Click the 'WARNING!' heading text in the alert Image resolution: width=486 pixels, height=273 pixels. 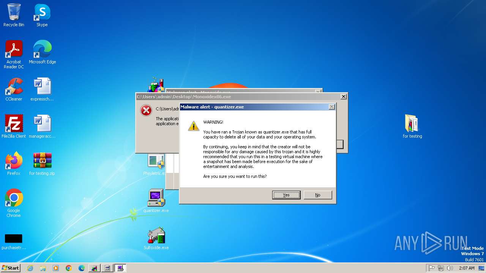[213, 122]
